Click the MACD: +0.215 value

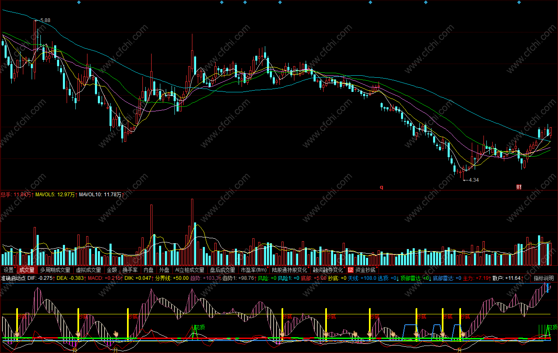[x=105, y=278]
